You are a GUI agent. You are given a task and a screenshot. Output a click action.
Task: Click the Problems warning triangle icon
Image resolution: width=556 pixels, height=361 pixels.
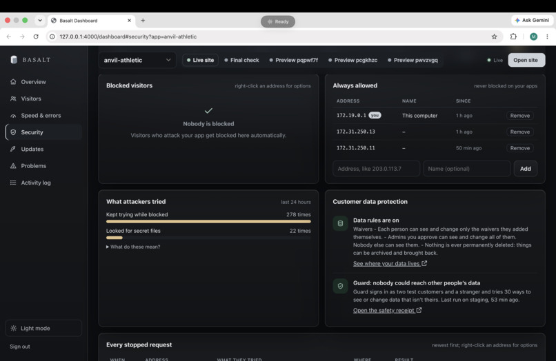click(x=13, y=166)
